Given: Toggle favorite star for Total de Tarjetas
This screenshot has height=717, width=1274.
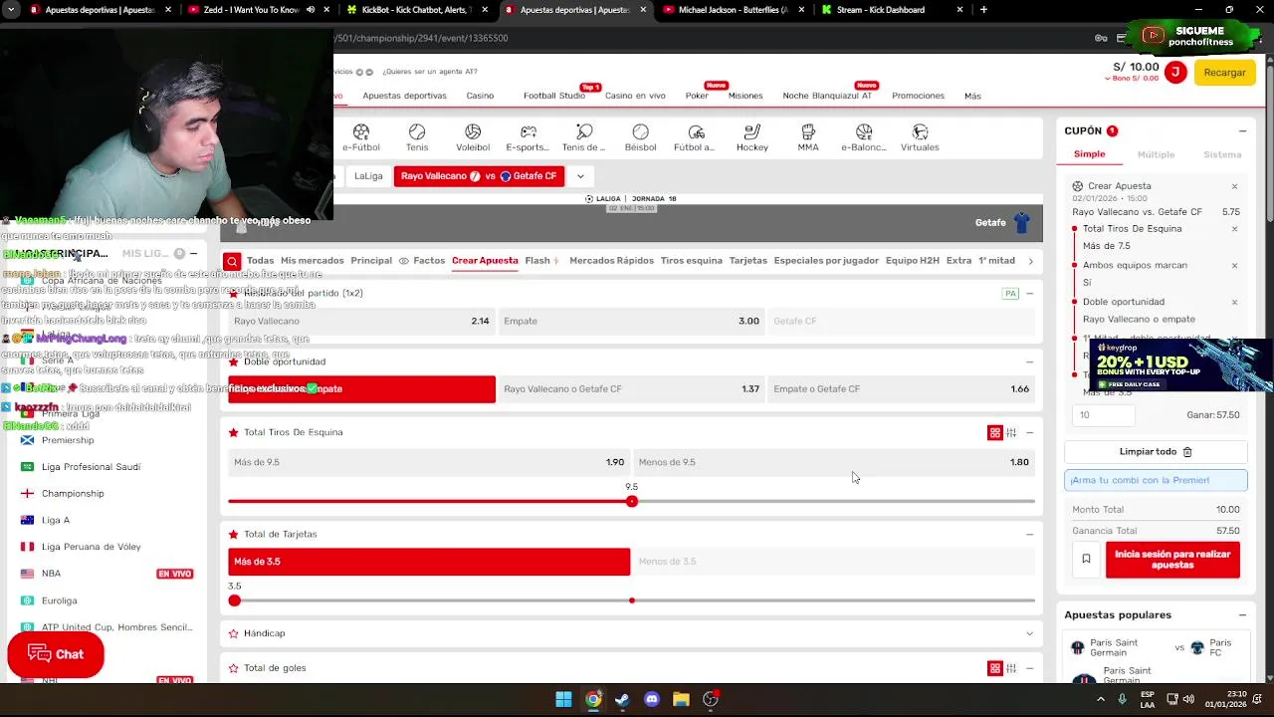Looking at the screenshot, I should (x=234, y=534).
